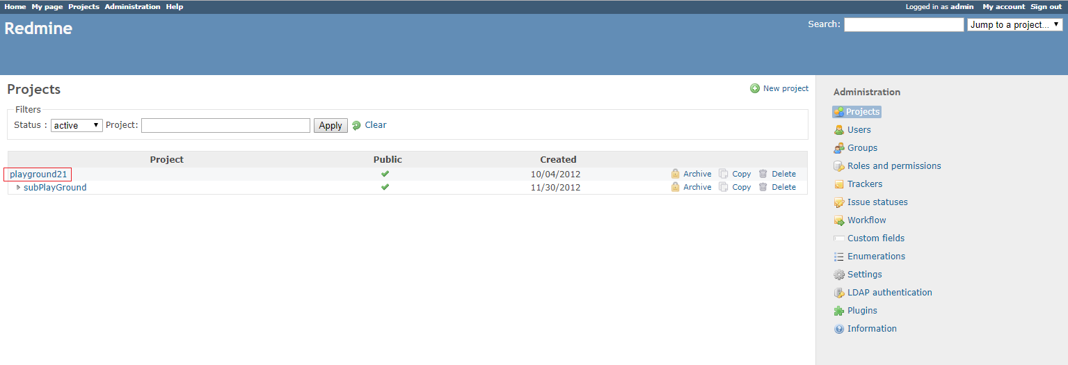The image size is (1068, 365).
Task: Click the green plus New project icon
Action: [x=755, y=88]
